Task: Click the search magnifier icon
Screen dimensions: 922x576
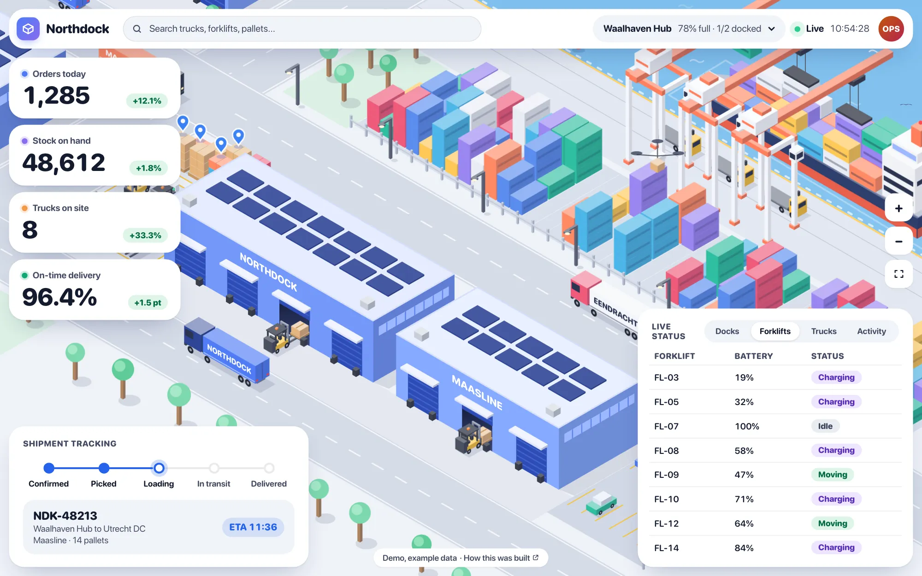Action: 137,29
